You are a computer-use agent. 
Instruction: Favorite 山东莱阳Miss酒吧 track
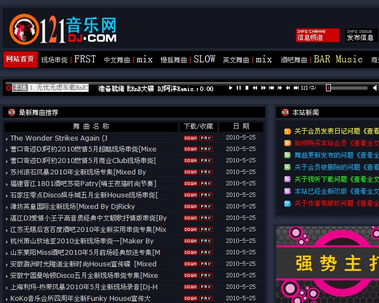206,253
